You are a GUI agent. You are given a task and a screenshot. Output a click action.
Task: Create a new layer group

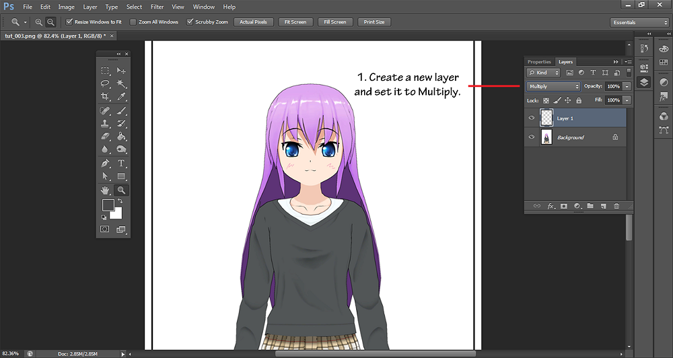[590, 206]
